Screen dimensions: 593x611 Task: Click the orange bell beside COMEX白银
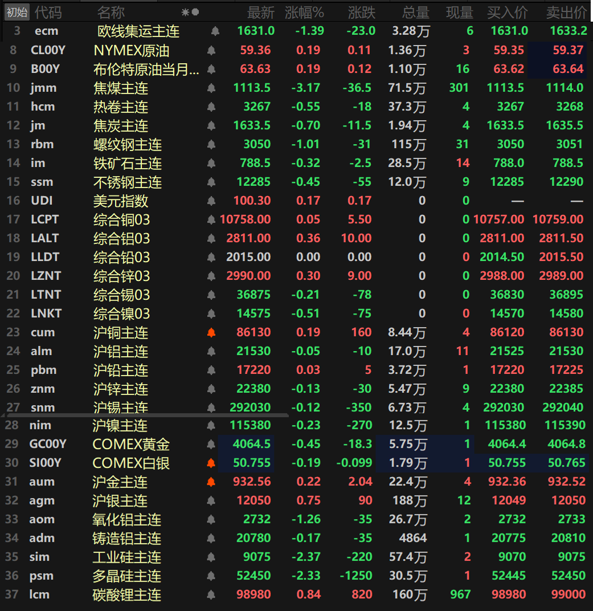211,463
